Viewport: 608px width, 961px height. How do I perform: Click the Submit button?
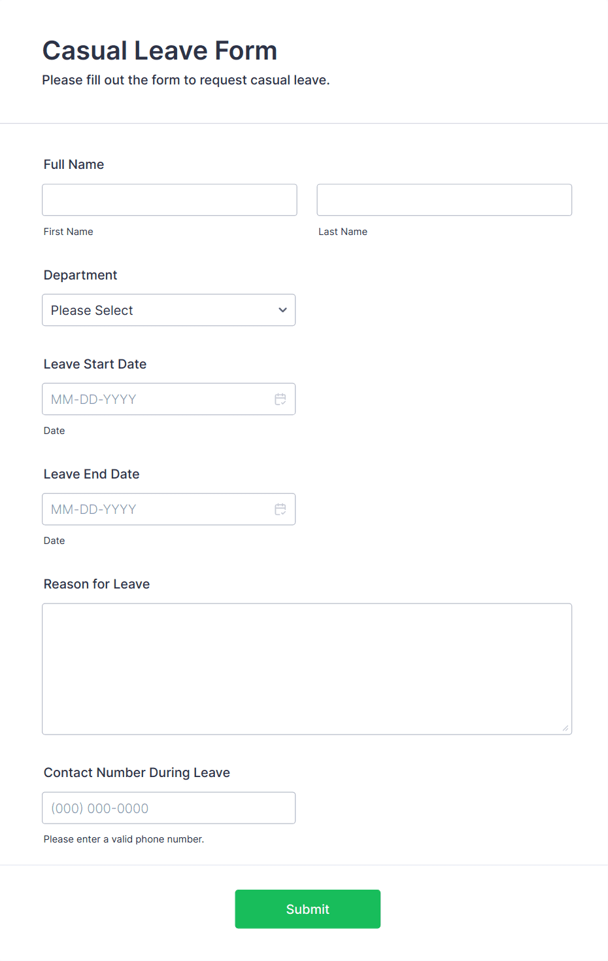[307, 909]
